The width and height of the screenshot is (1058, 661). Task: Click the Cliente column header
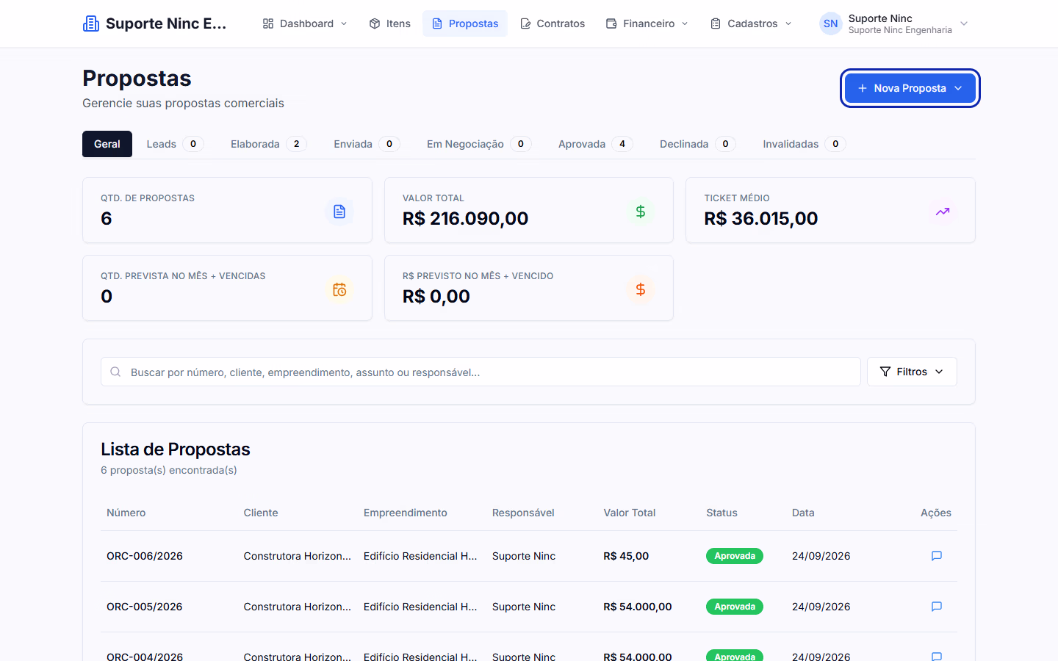pos(261,513)
